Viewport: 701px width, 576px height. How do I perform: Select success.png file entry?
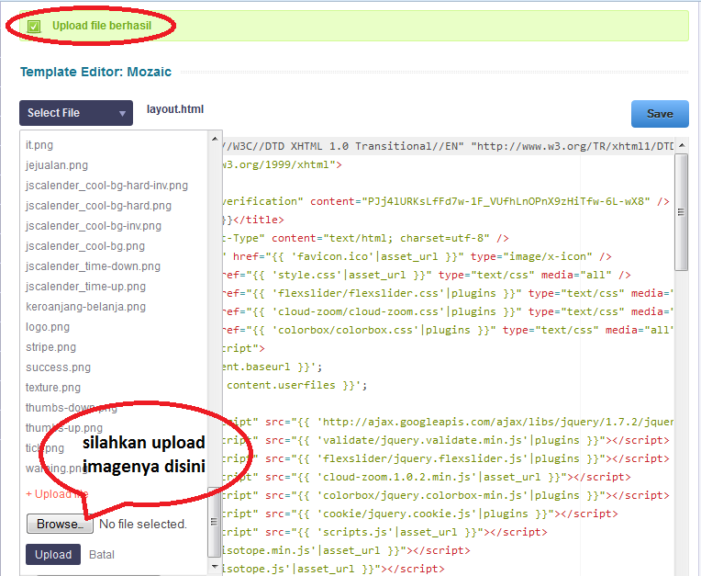[x=58, y=367]
